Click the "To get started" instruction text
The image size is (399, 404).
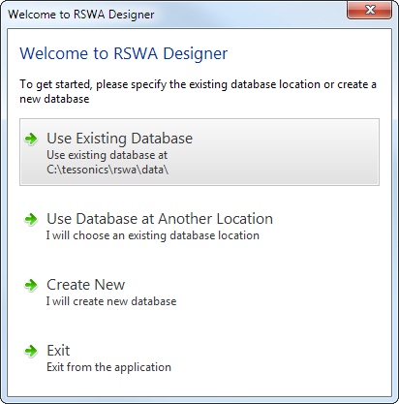pyautogui.click(x=198, y=84)
